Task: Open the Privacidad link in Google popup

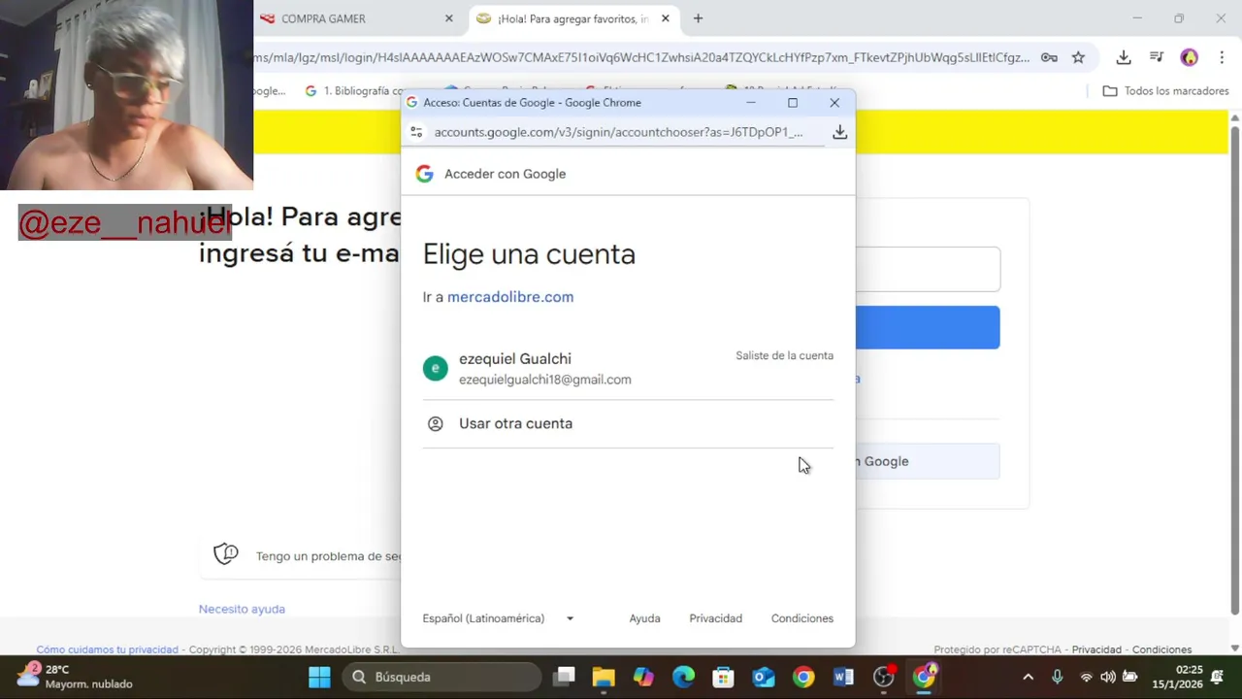Action: point(715,618)
